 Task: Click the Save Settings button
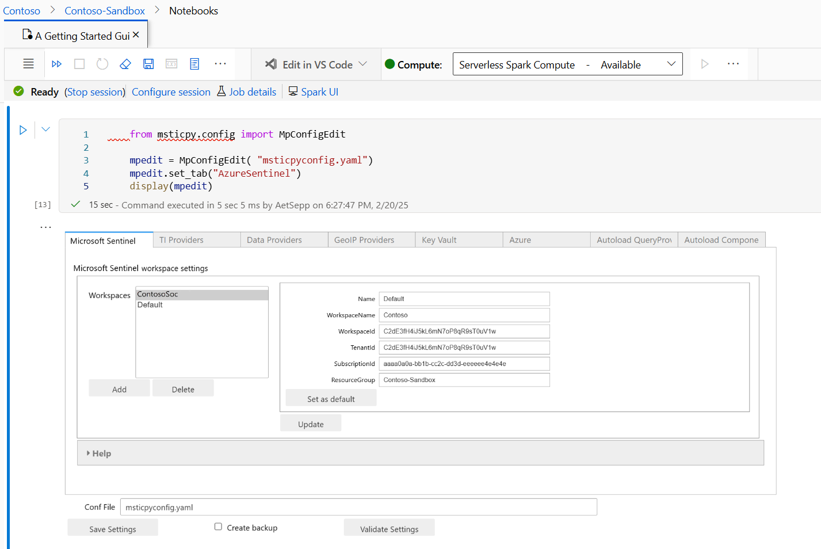pos(113,529)
